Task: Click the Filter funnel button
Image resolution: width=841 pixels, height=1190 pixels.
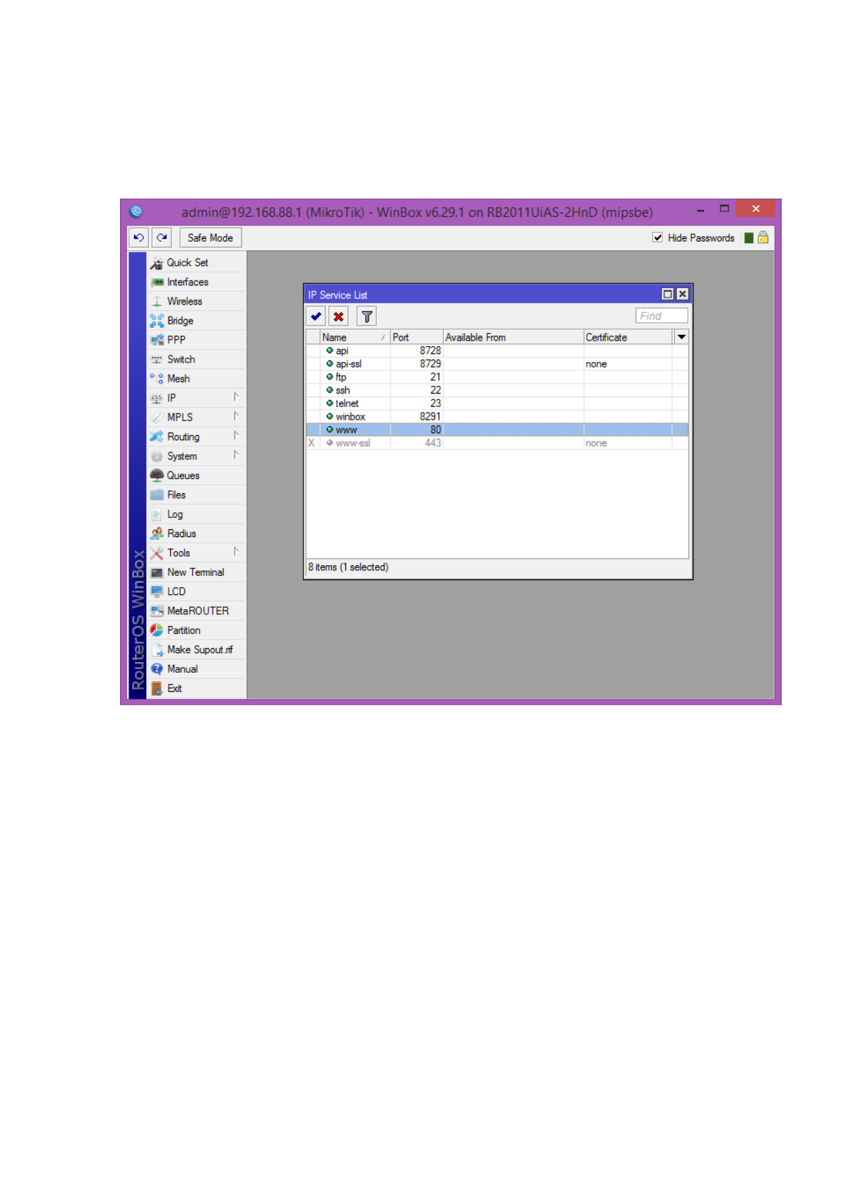Action: click(366, 317)
